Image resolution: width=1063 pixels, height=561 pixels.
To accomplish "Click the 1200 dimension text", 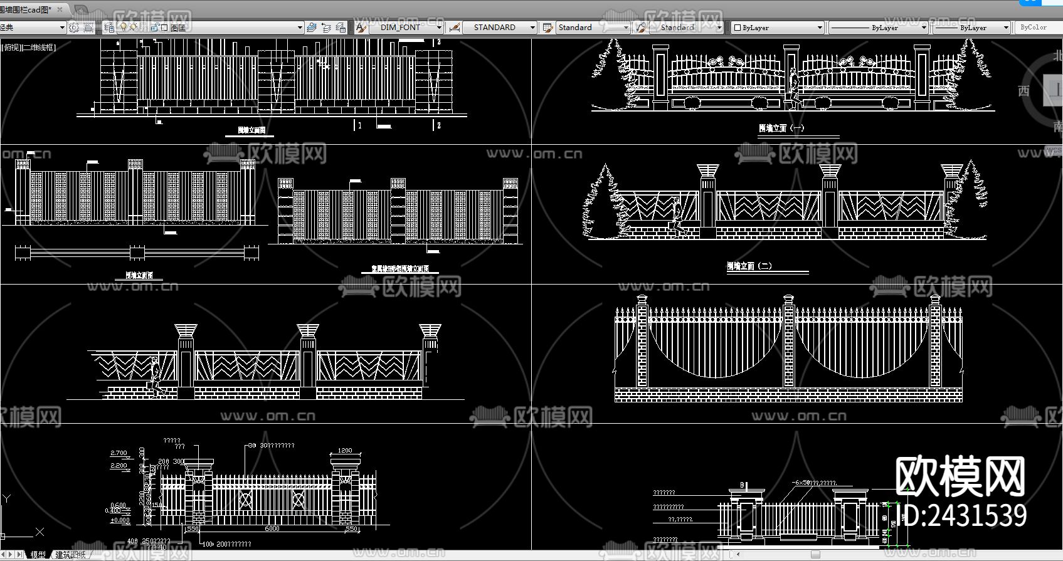I will coord(345,451).
